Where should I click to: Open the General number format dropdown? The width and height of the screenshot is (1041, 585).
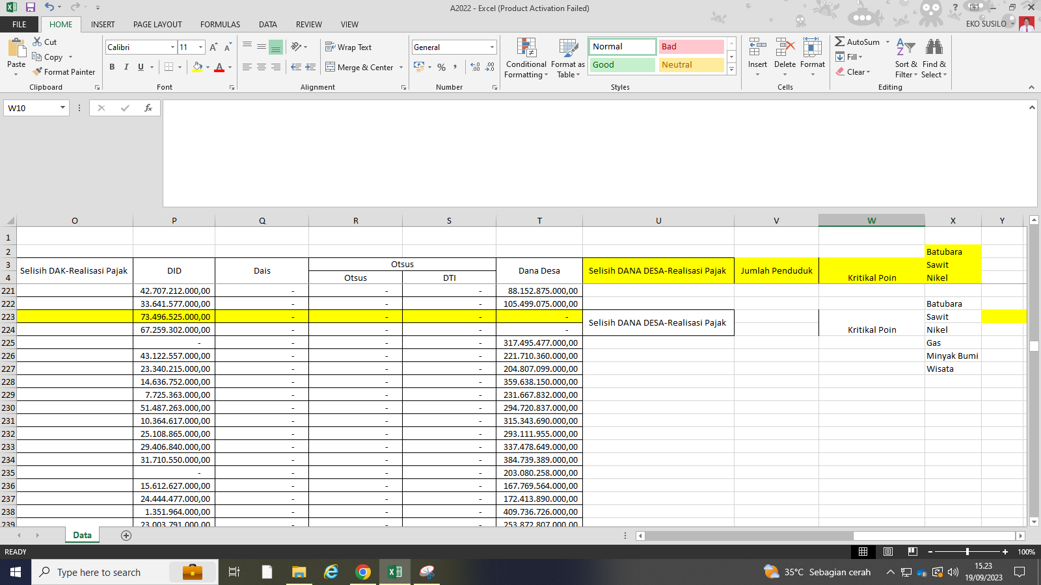pos(492,47)
